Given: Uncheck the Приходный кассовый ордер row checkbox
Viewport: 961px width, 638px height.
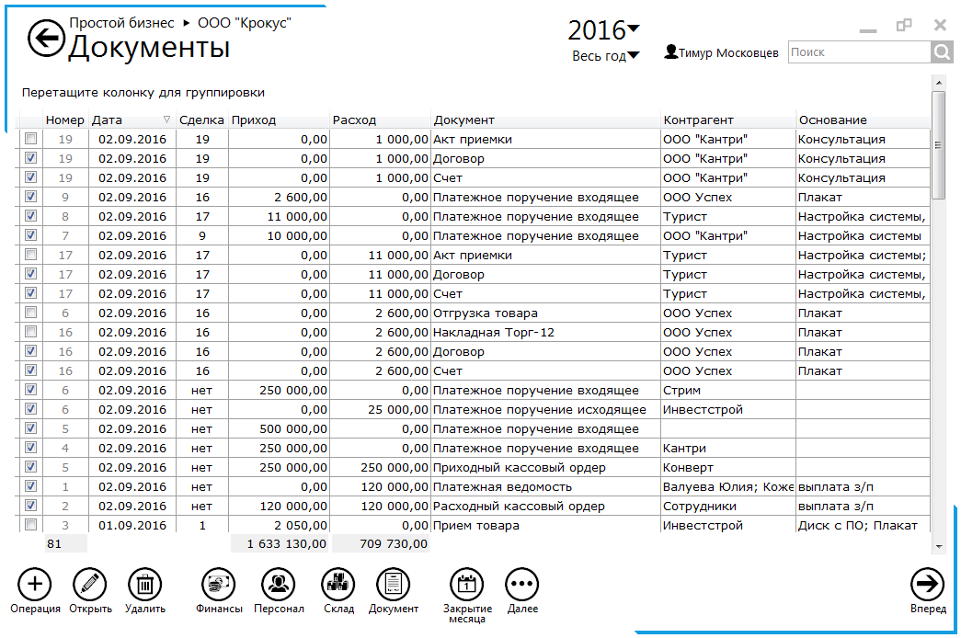Looking at the screenshot, I should tap(30, 468).
